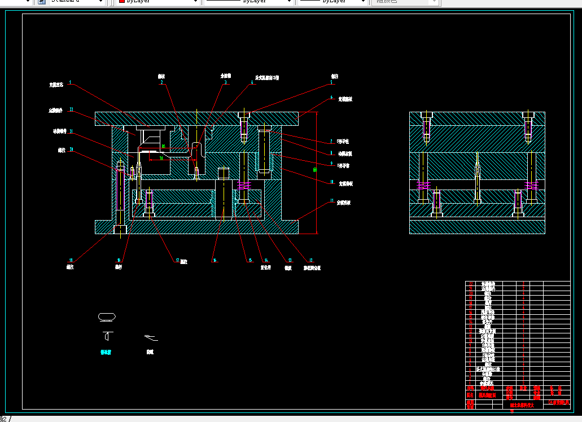This screenshot has width=582, height=422.
Task: Select the cyan text label under the part sketch
Action: click(106, 352)
